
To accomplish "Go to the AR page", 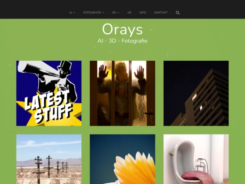I will [129, 13].
